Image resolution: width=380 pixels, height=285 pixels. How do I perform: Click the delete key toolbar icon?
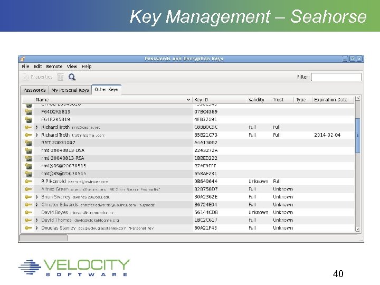60,77
